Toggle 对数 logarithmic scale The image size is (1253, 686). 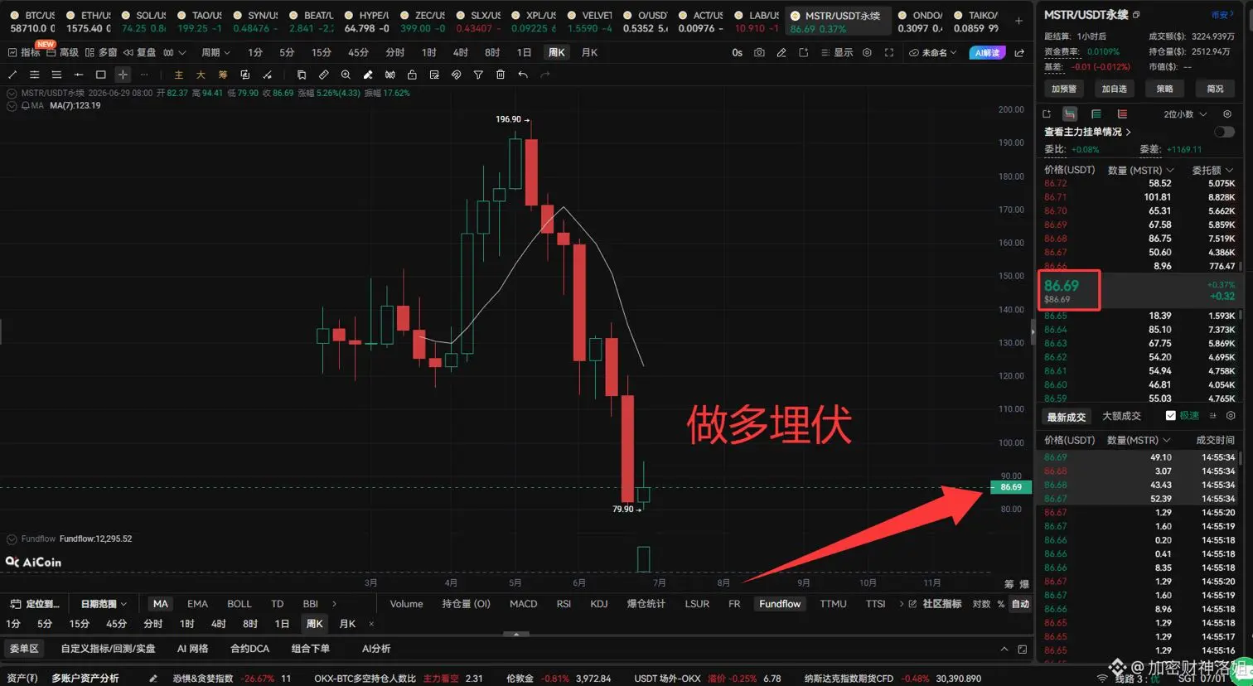tap(981, 604)
